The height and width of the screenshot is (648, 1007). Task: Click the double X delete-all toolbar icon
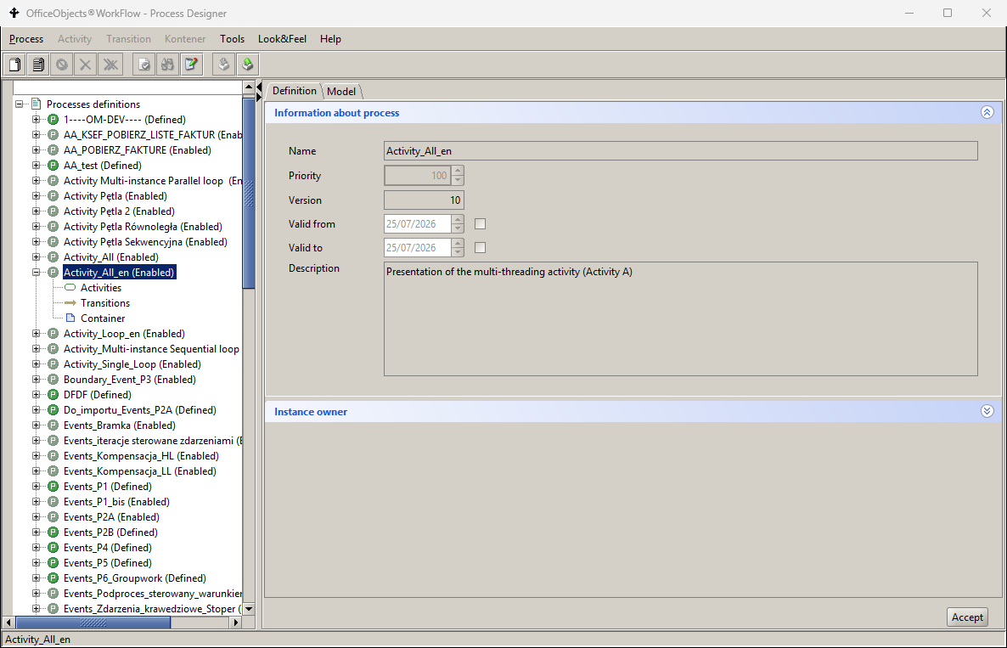tap(110, 65)
